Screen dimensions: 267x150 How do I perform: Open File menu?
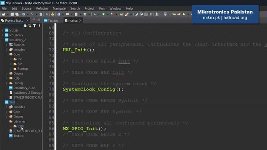click(x=4, y=8)
